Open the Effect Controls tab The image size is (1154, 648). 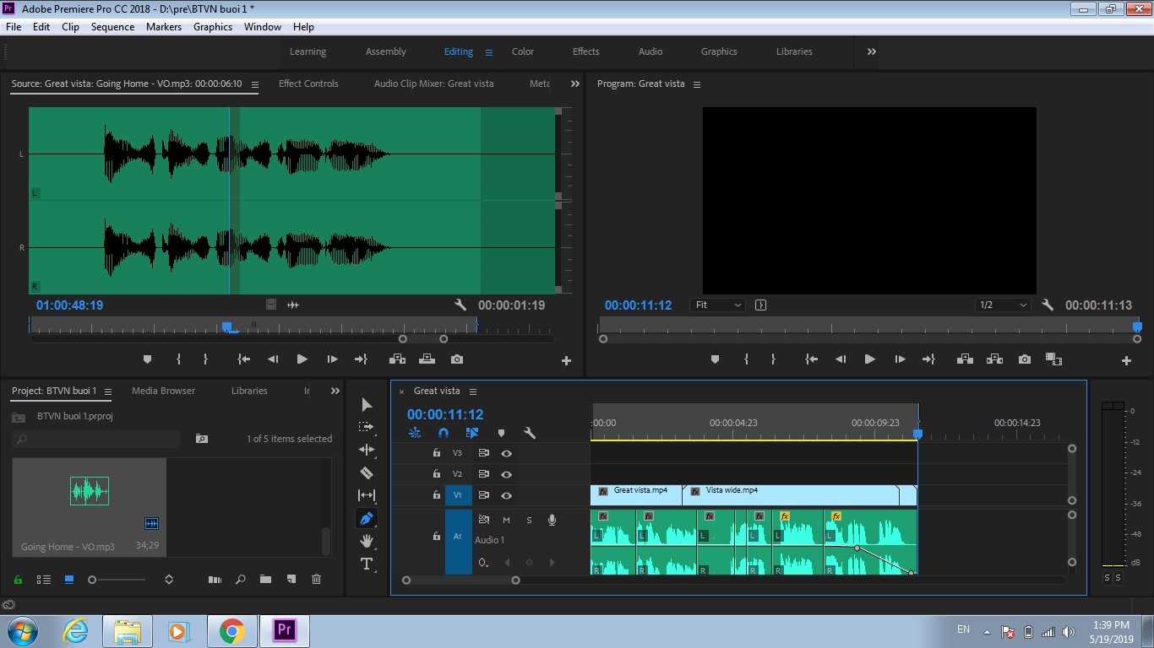pyautogui.click(x=308, y=84)
